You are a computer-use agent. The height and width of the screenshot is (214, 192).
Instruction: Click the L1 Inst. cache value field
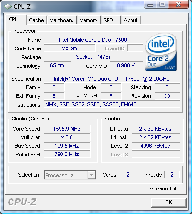156,137
